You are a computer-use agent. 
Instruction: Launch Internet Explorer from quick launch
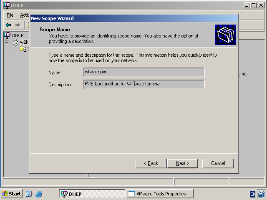39,194
